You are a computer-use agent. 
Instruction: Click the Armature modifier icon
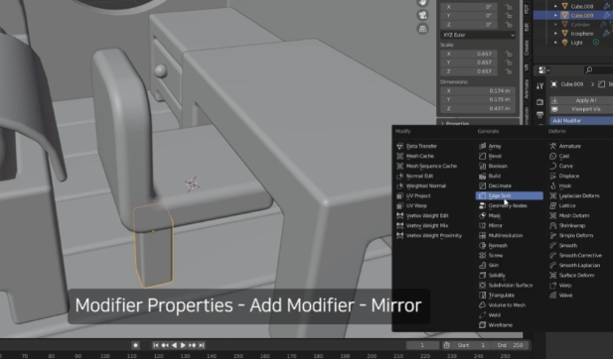pos(552,146)
